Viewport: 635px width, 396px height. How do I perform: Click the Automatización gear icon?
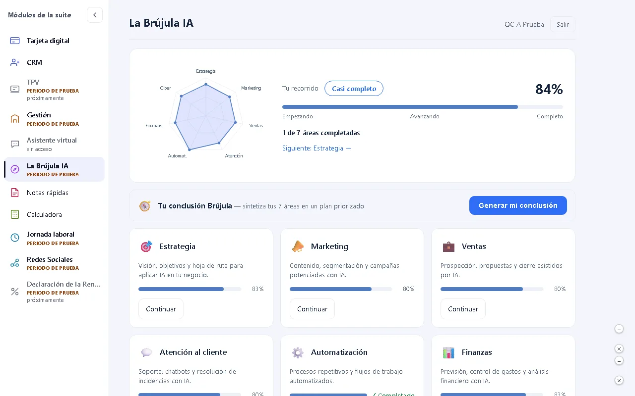(x=298, y=352)
